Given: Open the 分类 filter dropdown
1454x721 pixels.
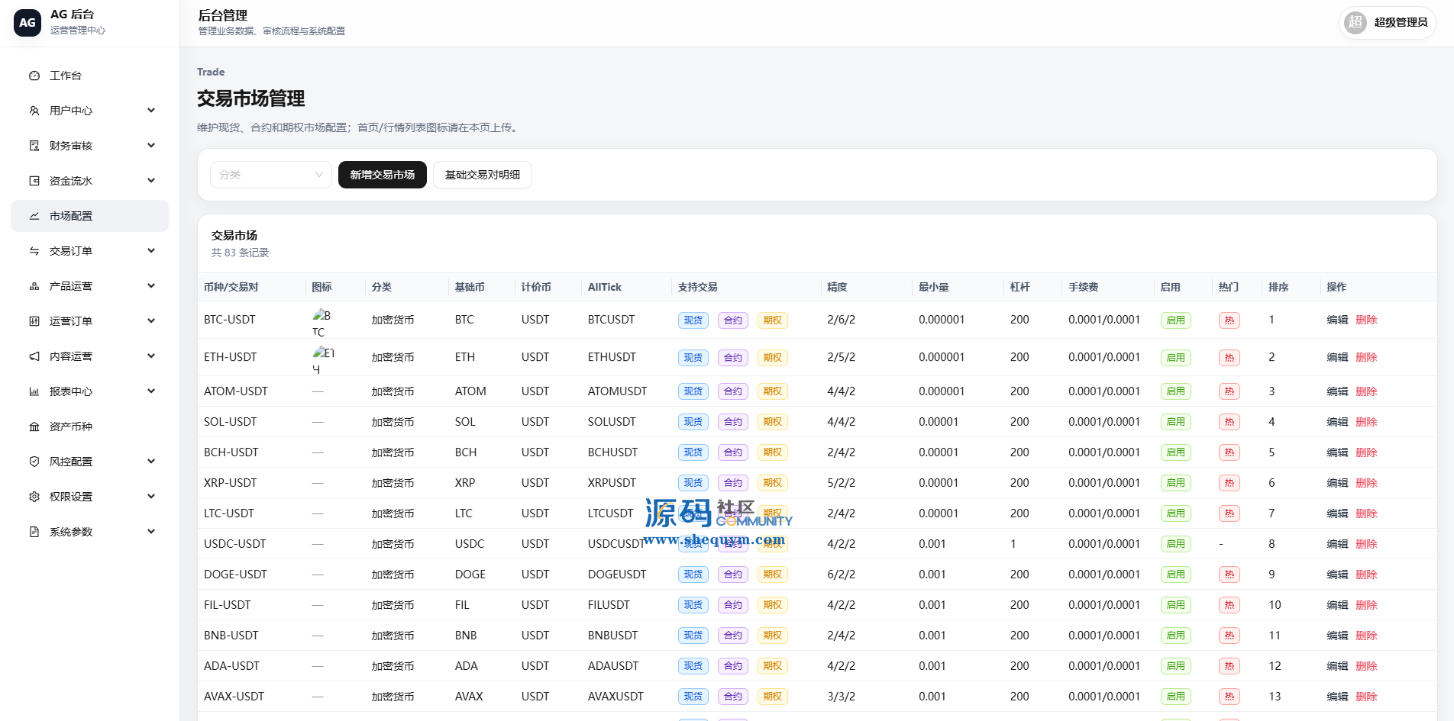Looking at the screenshot, I should [271, 175].
